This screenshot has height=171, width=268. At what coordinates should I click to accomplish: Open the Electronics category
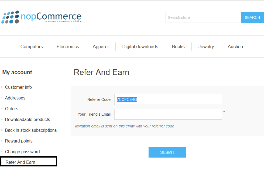pyautogui.click(x=68, y=47)
